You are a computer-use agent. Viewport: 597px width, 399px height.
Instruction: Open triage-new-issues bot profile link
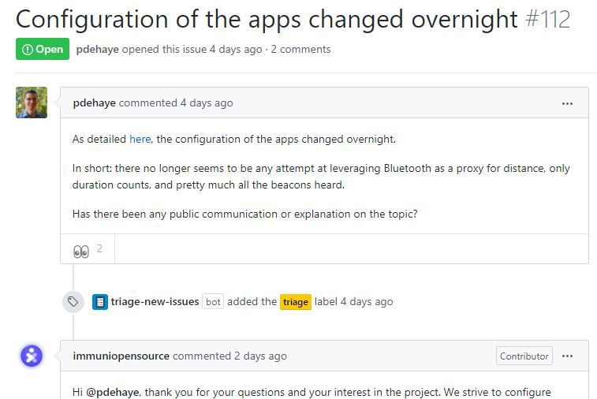click(x=155, y=301)
